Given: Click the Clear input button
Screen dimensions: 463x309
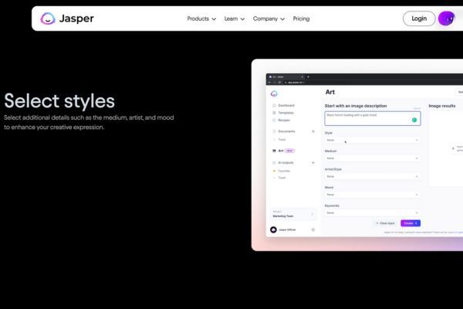Looking at the screenshot, I should (x=385, y=223).
